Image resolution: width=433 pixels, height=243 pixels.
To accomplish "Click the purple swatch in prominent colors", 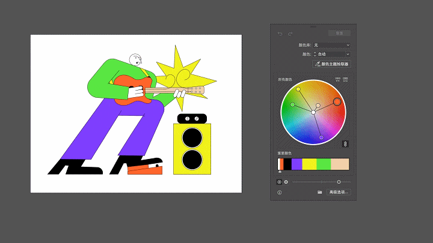I will pos(296,164).
